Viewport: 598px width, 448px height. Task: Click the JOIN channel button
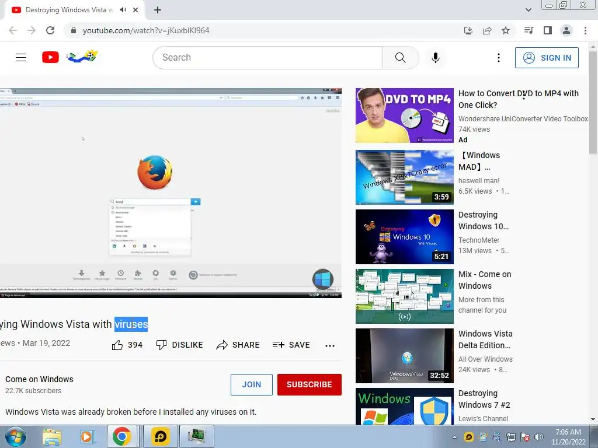tap(251, 385)
